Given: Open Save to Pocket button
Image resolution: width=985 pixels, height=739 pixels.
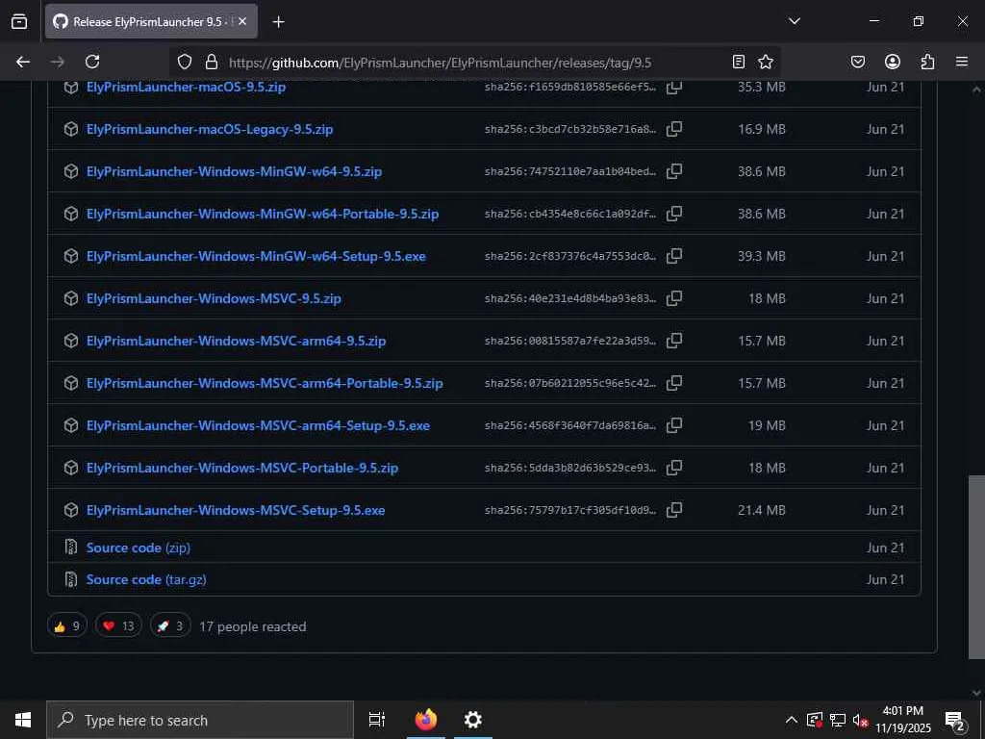Looking at the screenshot, I should (x=857, y=62).
